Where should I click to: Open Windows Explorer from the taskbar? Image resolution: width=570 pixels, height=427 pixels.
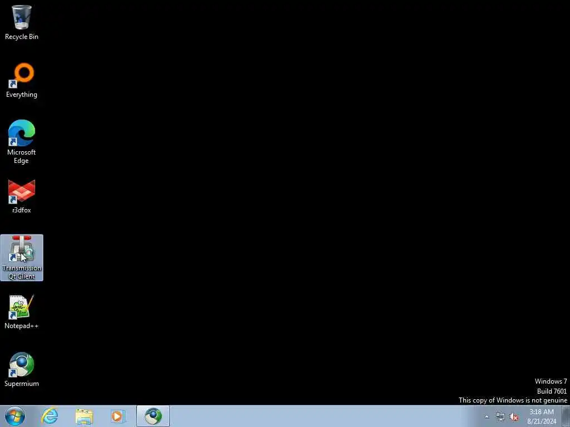point(84,416)
